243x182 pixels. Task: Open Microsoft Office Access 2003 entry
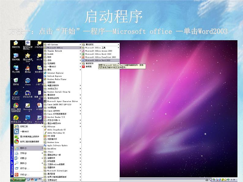[x=101, y=51]
